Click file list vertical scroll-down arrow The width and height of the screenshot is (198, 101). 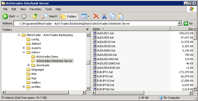pos(195,89)
